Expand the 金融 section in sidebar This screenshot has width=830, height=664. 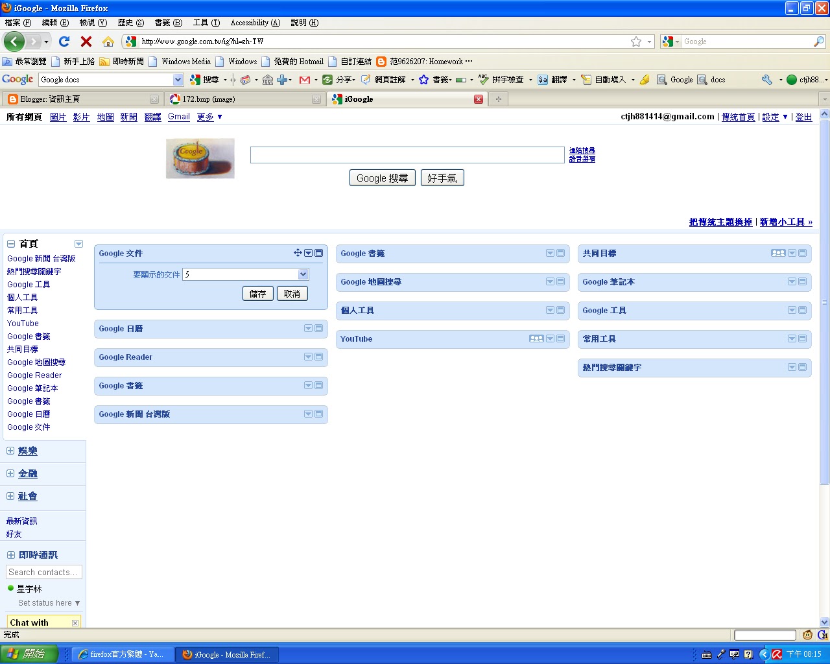point(10,473)
